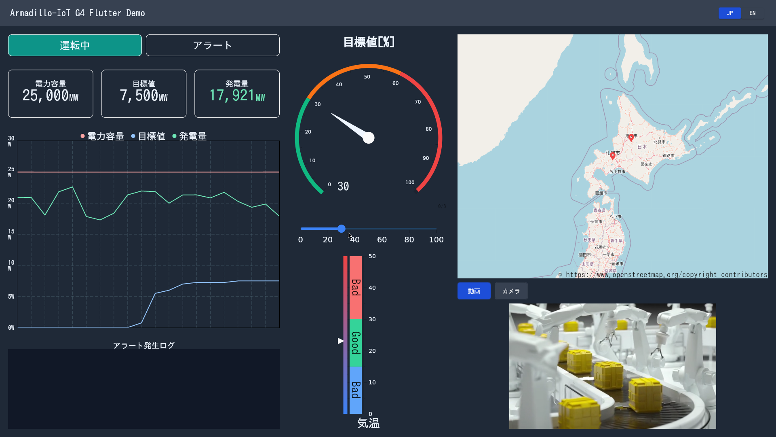Click the gauge needle center knob
Viewport: 776px width, 437px height.
pos(369,138)
